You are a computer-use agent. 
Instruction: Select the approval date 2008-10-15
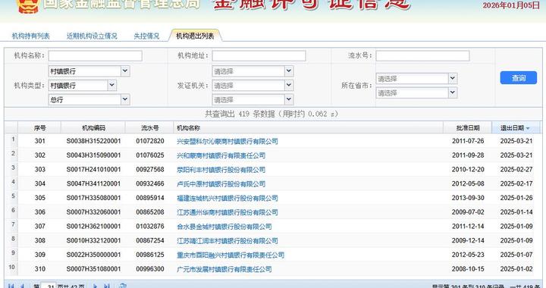pyautogui.click(x=468, y=269)
